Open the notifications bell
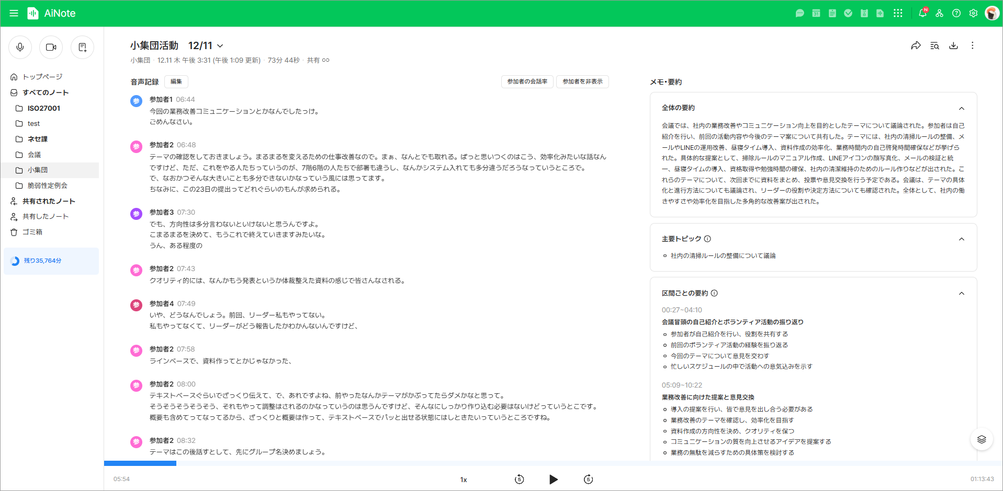Image resolution: width=1003 pixels, height=491 pixels. pyautogui.click(x=922, y=14)
